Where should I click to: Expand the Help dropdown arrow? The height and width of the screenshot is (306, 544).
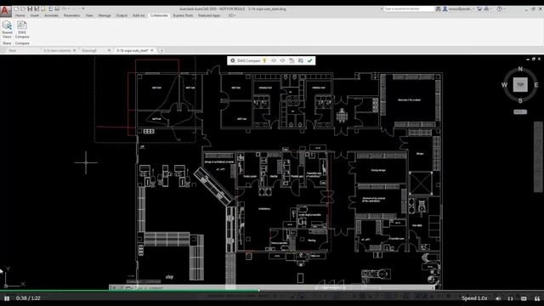coord(504,9)
